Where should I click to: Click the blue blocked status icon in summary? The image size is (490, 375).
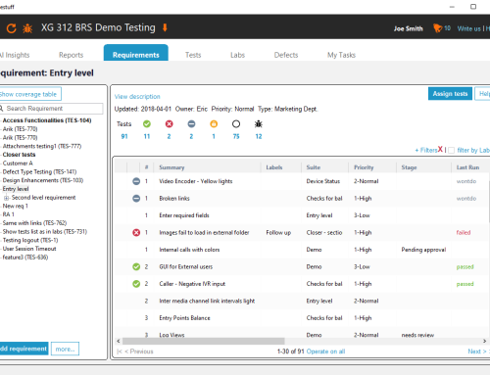pos(191,124)
